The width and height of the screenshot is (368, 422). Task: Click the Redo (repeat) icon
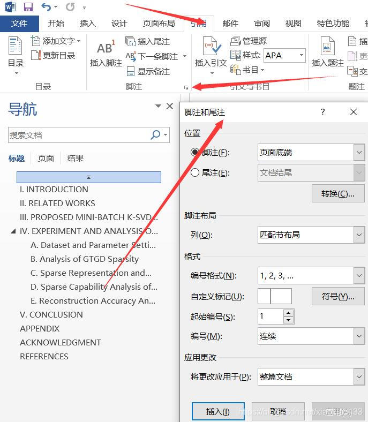70,7
